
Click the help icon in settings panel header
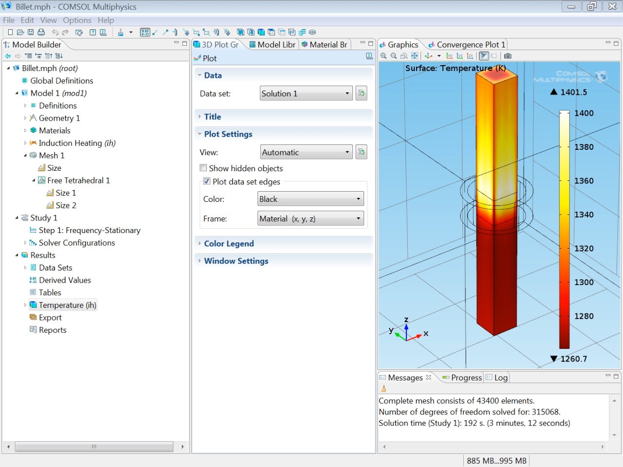point(369,56)
